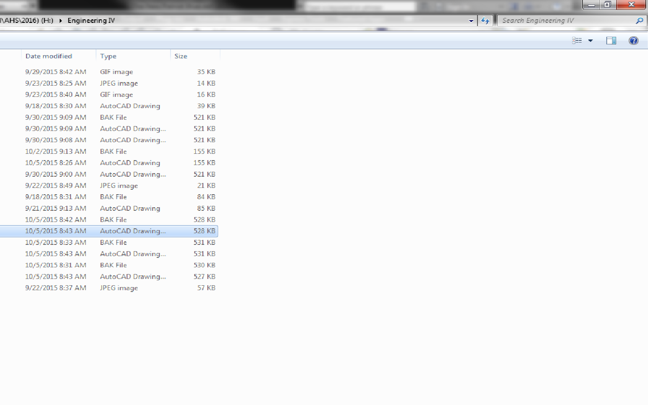Click the refresh button beside address bar
The image size is (648, 405).
click(485, 21)
